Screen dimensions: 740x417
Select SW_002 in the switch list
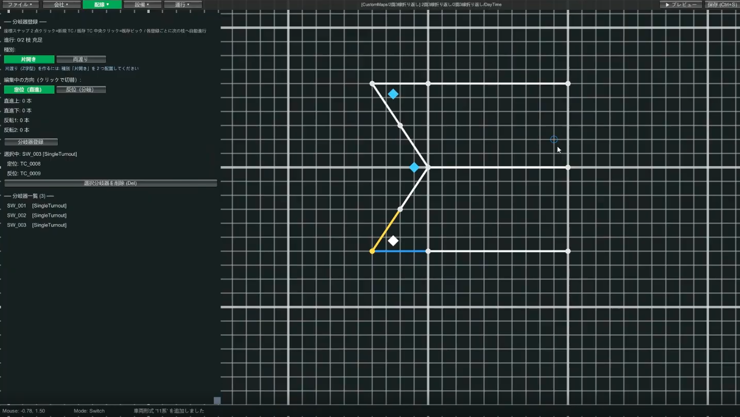pyautogui.click(x=37, y=215)
